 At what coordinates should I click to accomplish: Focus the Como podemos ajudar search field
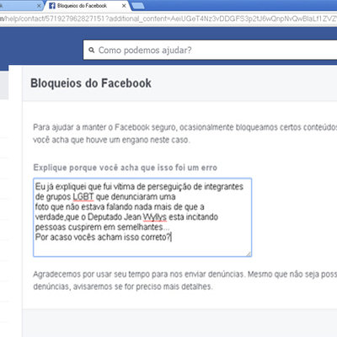point(210,50)
